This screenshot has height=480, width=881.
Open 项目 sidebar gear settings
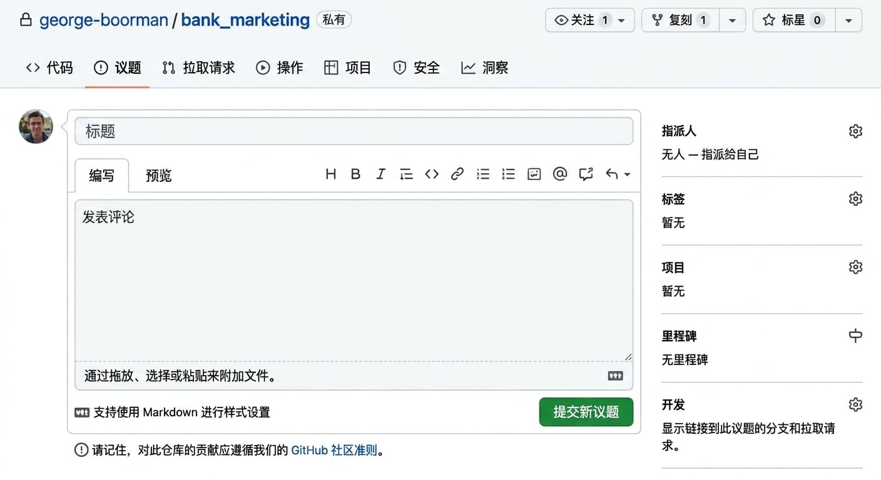[855, 267]
